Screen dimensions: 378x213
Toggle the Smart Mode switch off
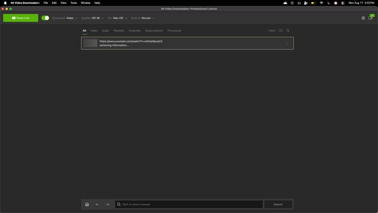coord(45,18)
